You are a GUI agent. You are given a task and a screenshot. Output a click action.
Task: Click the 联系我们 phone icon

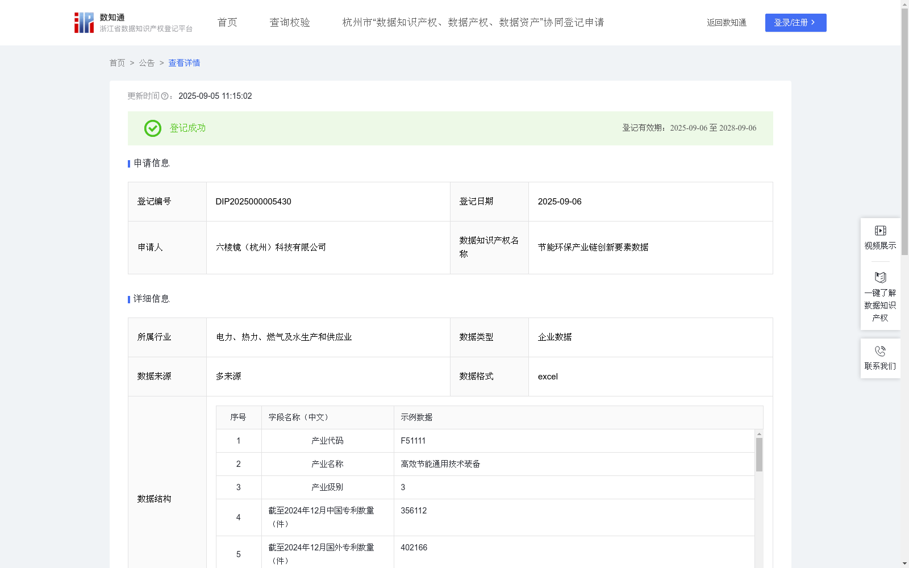point(880,351)
